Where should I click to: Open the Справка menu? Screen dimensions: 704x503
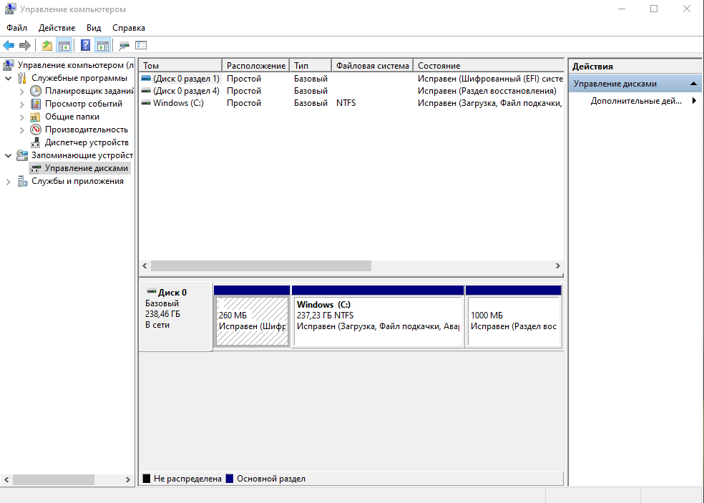[x=128, y=28]
